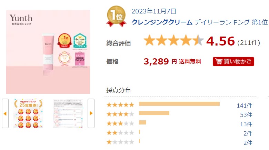Open the 53件 four-star reviews link
Image resolution: width=269 pixels, height=150 pixels.
[246, 114]
